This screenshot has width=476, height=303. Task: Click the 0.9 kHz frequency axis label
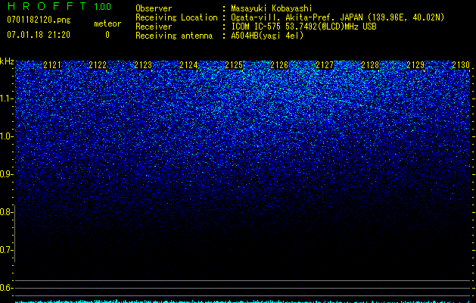point(6,174)
